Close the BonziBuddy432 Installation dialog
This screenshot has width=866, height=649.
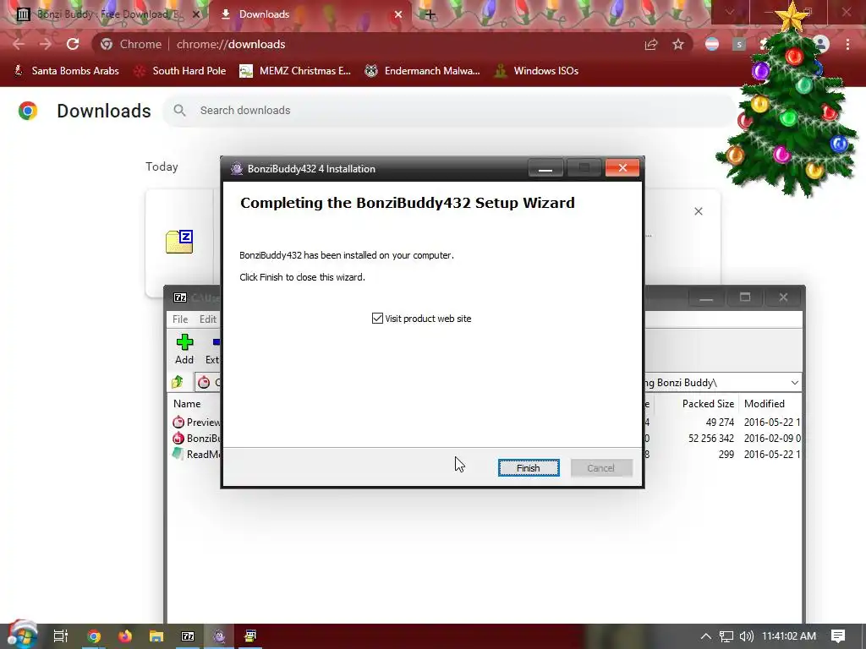[622, 168]
